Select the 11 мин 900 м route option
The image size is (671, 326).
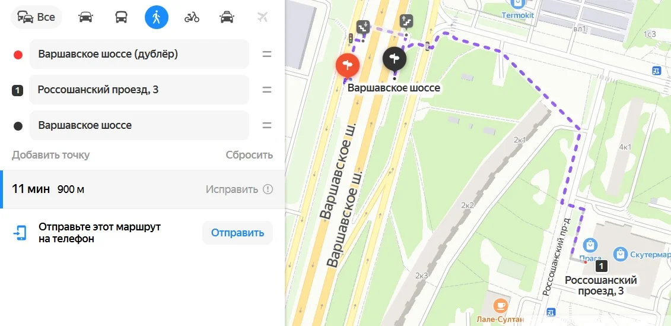(142, 189)
